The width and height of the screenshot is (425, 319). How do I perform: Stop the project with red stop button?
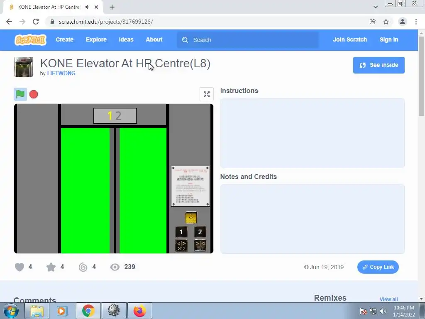[34, 94]
